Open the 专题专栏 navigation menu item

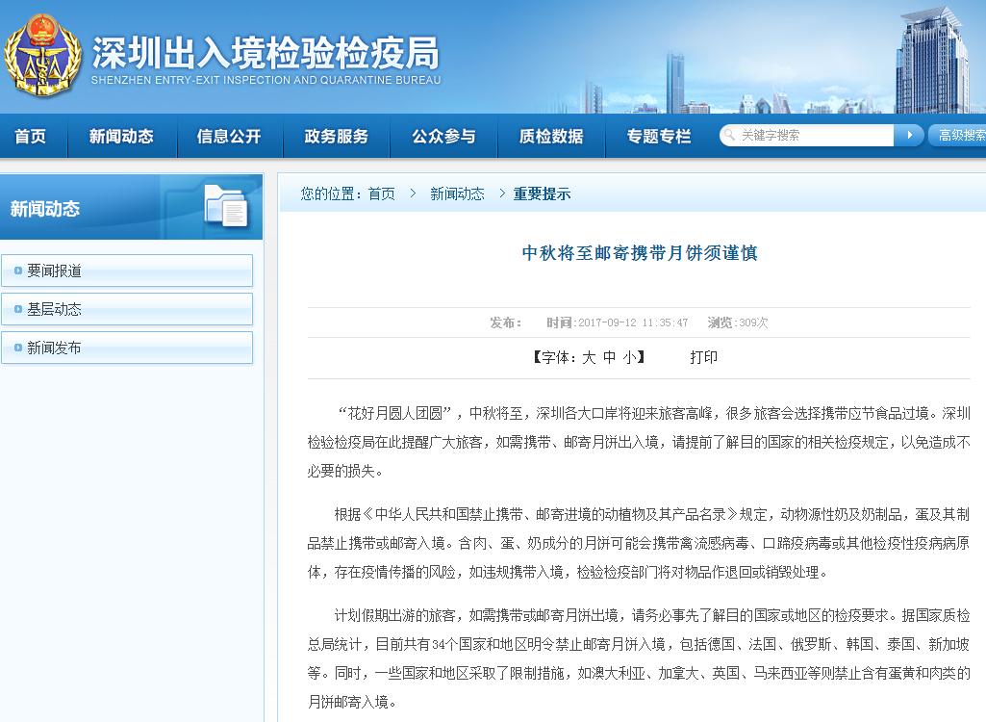(659, 136)
